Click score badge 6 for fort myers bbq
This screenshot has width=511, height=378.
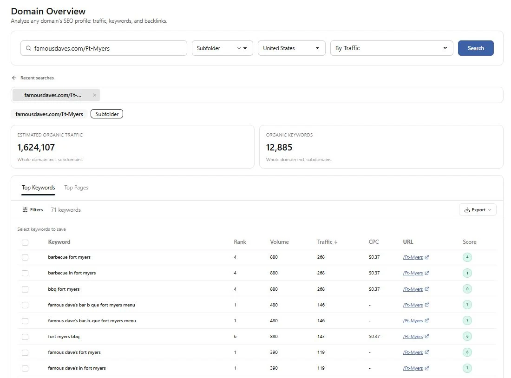tap(467, 337)
